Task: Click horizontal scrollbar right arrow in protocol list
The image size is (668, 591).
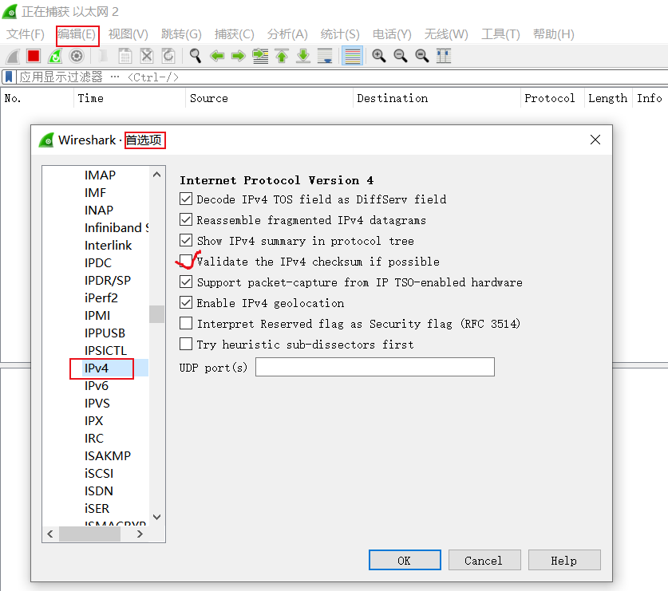Action: coord(140,534)
